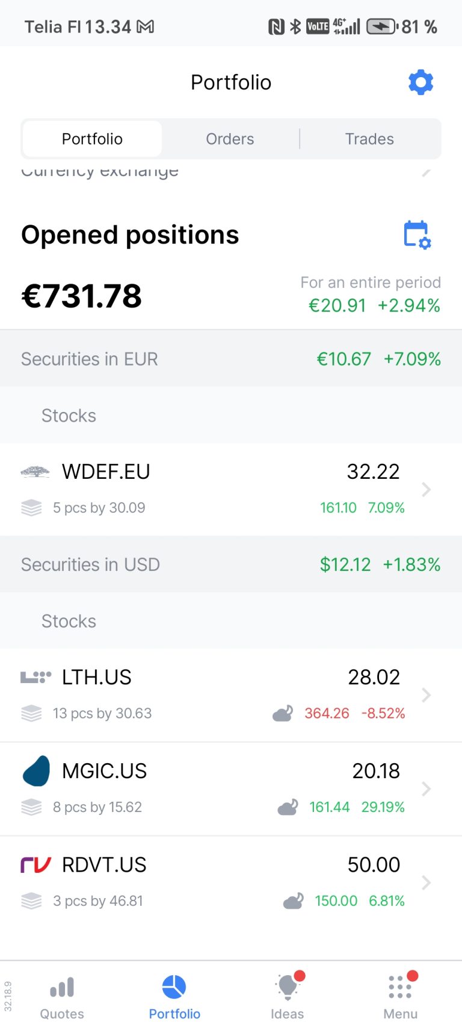Open Quotes from the bottom navigation
Image resolution: width=462 pixels, height=1033 pixels.
tap(62, 998)
